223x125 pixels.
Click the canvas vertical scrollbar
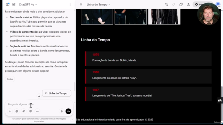point(222,103)
